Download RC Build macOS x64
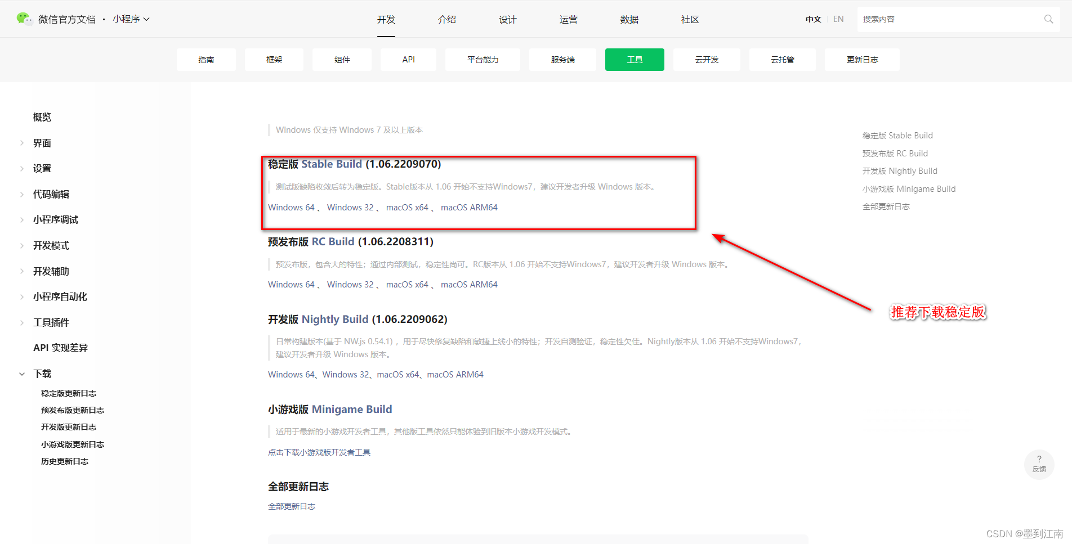1072x544 pixels. (407, 285)
